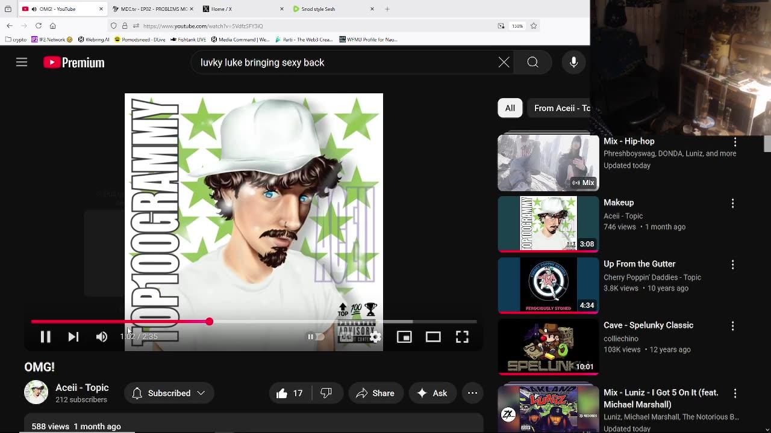Screen dimensions: 771x433
Task: Open options for Cave - Spelunky Classic
Action: click(x=732, y=326)
